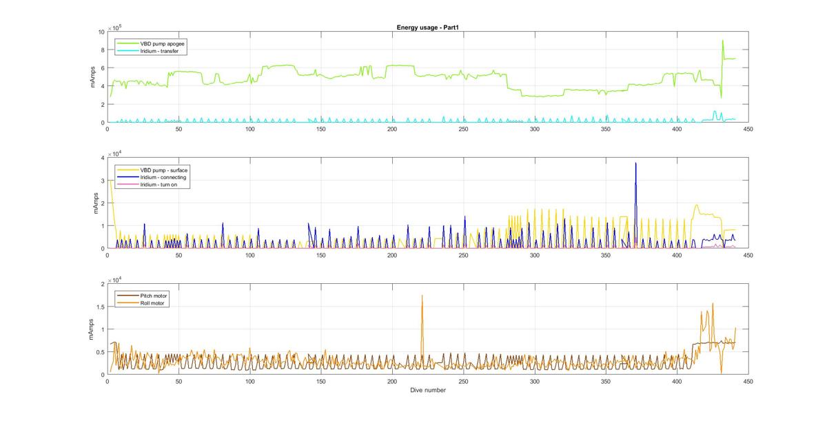Viewport: 827px width, 421px height.
Task: Click 'mAmps' y-label of the VBD pump apogee plot
Action: 92,76
